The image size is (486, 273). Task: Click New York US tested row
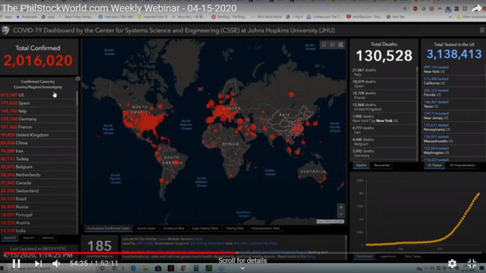pyautogui.click(x=453, y=70)
